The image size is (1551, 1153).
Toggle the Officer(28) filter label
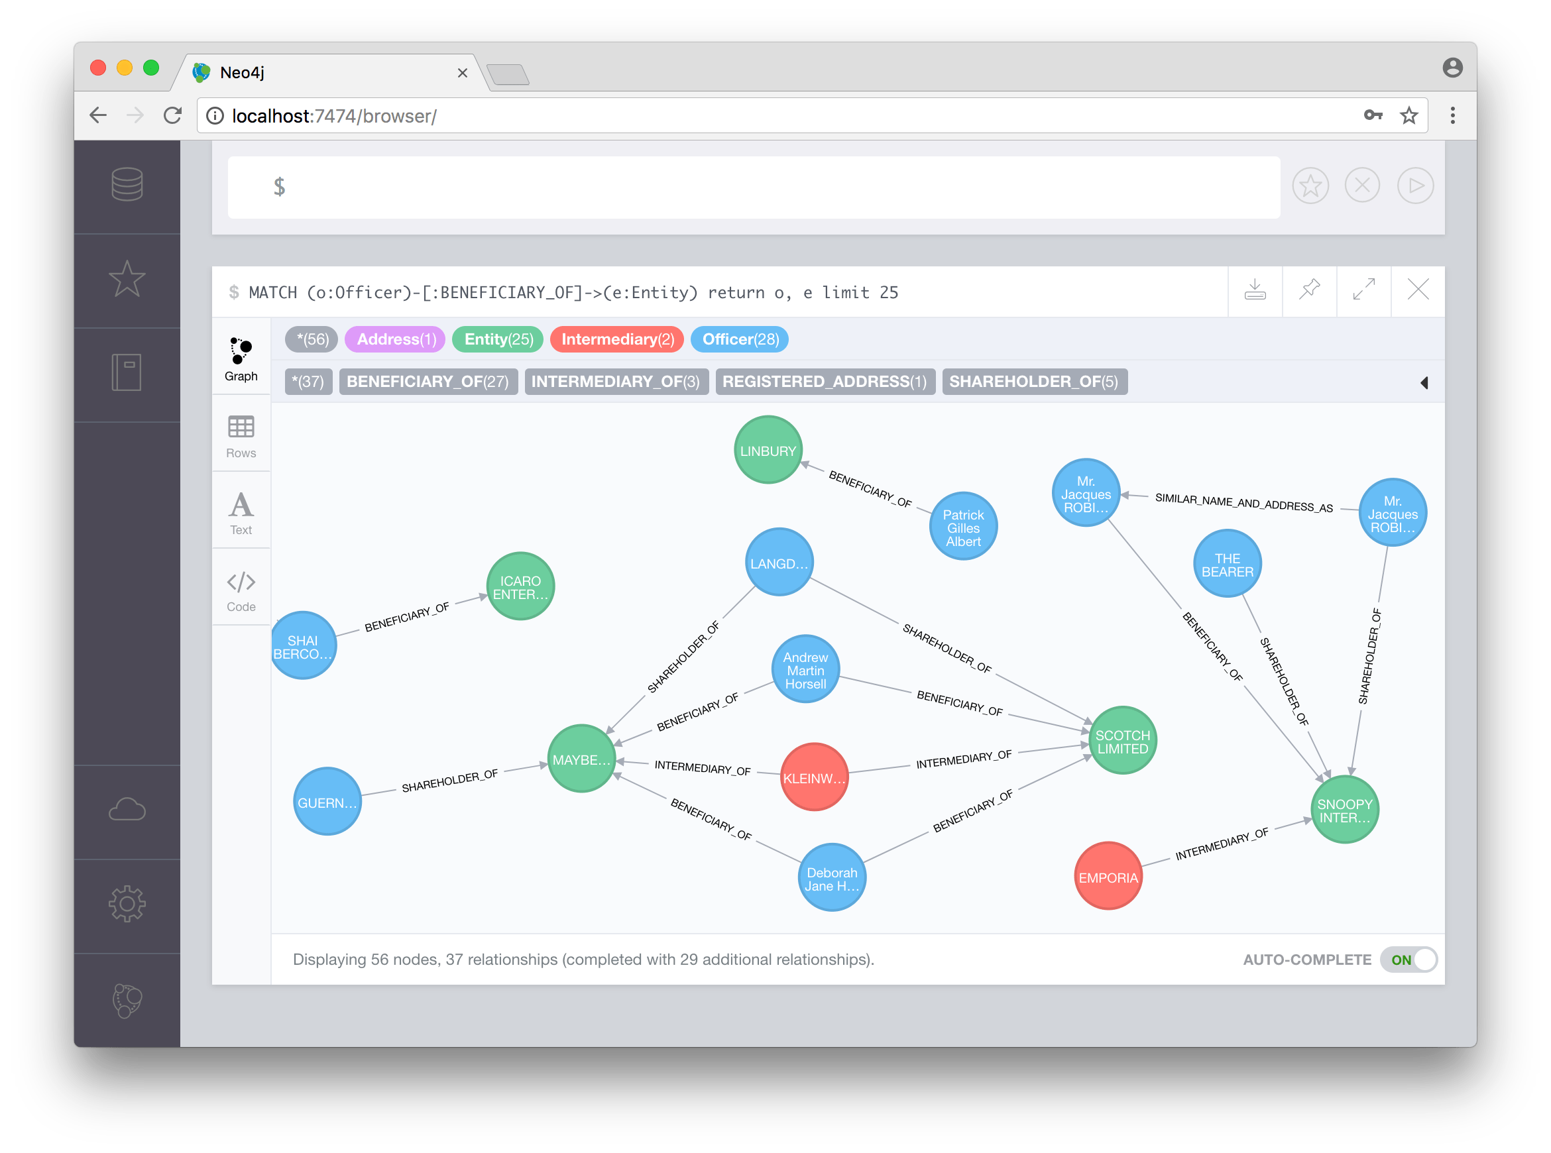(739, 339)
